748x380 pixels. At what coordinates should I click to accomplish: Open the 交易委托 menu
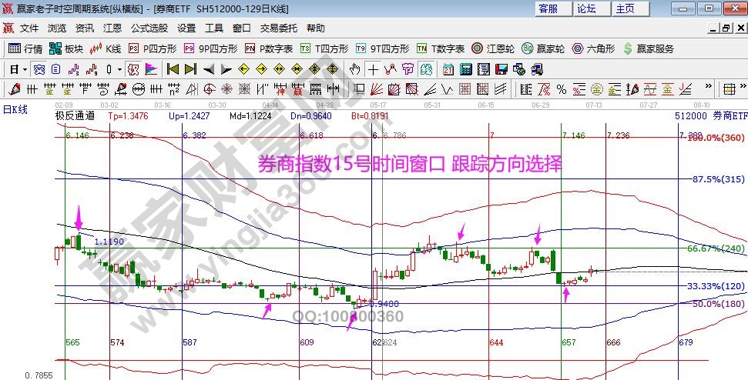(279, 28)
